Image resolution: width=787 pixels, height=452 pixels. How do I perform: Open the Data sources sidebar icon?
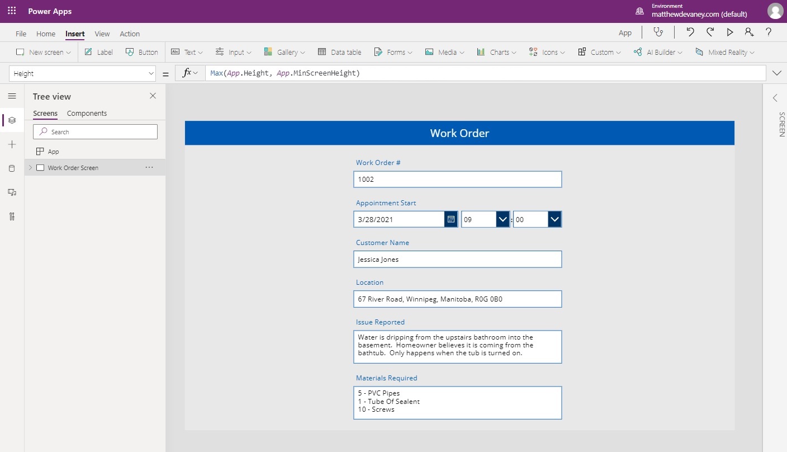pyautogui.click(x=12, y=168)
